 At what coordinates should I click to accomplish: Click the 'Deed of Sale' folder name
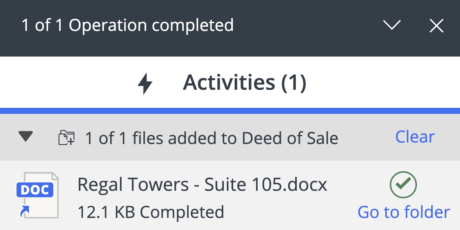pos(290,138)
